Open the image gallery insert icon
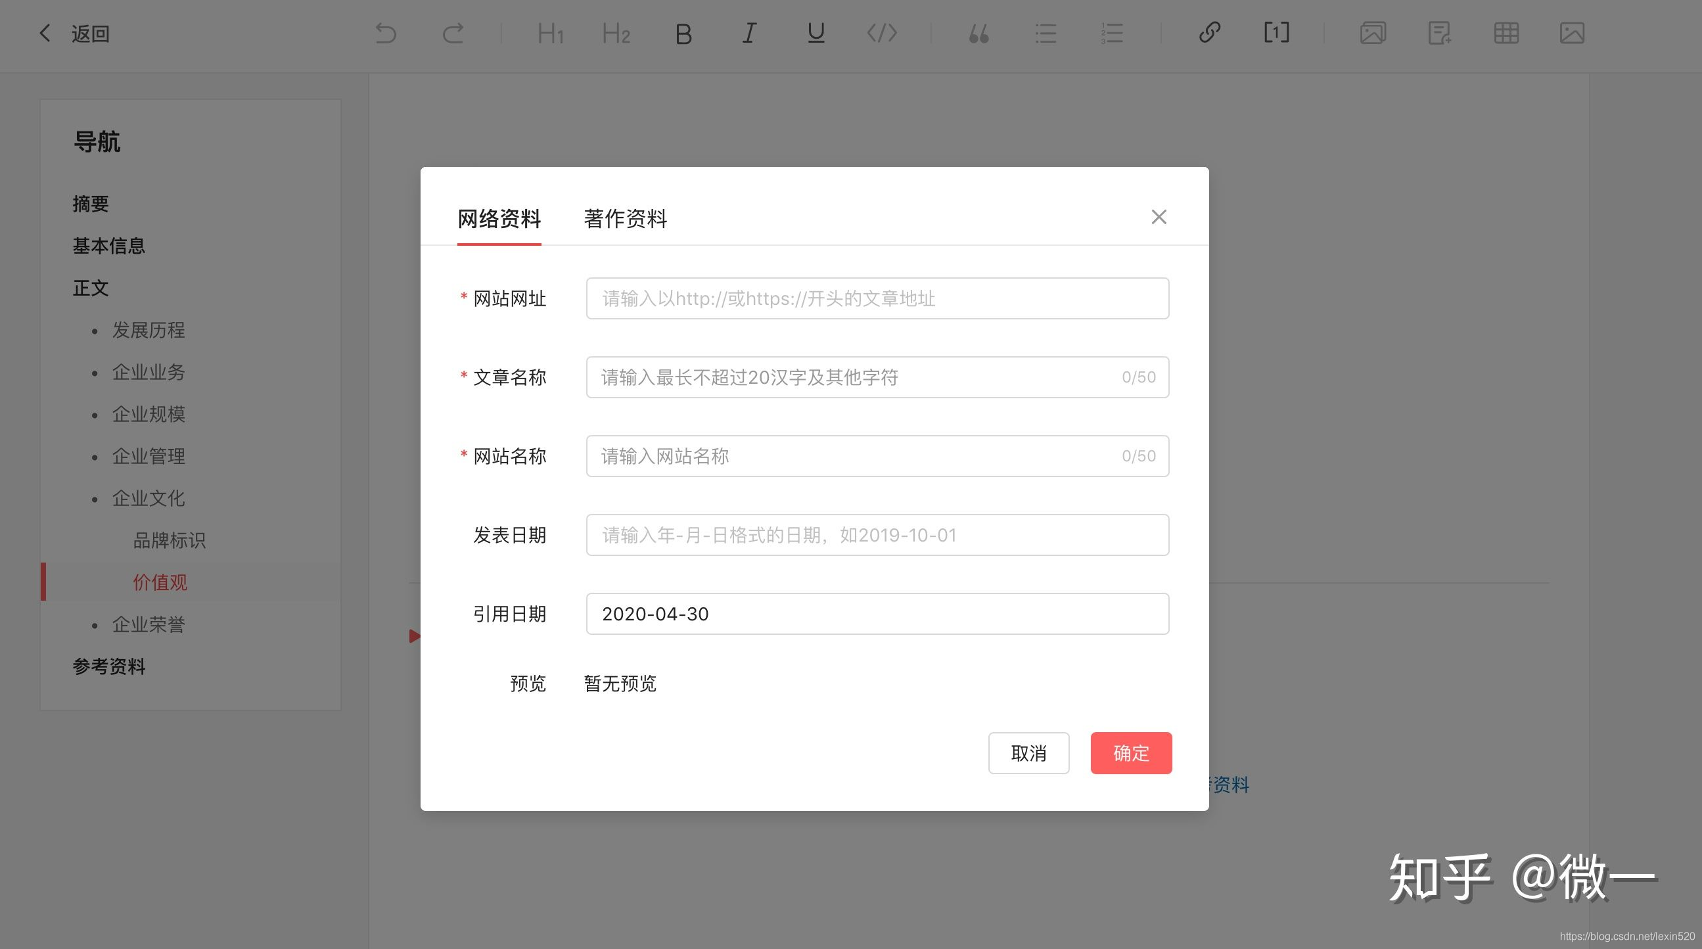The width and height of the screenshot is (1702, 949). pos(1373,33)
